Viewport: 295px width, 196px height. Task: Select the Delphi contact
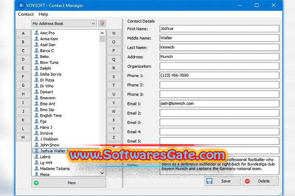45,69
